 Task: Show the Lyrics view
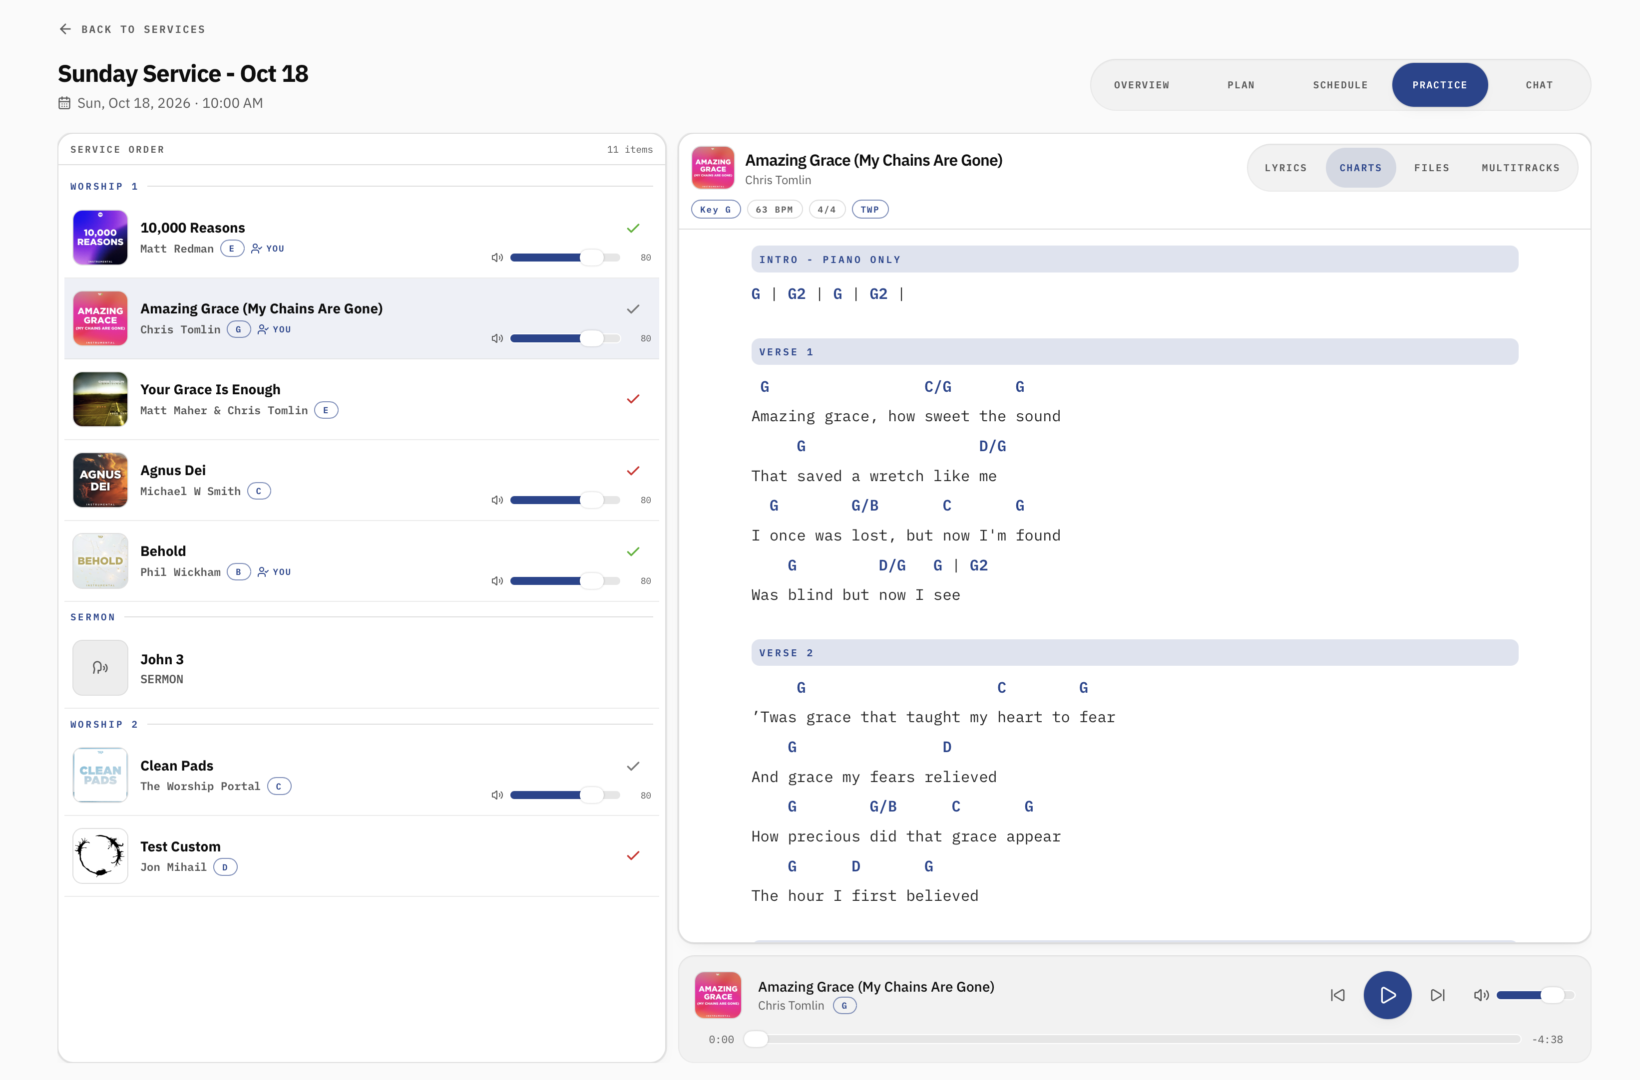[1285, 168]
